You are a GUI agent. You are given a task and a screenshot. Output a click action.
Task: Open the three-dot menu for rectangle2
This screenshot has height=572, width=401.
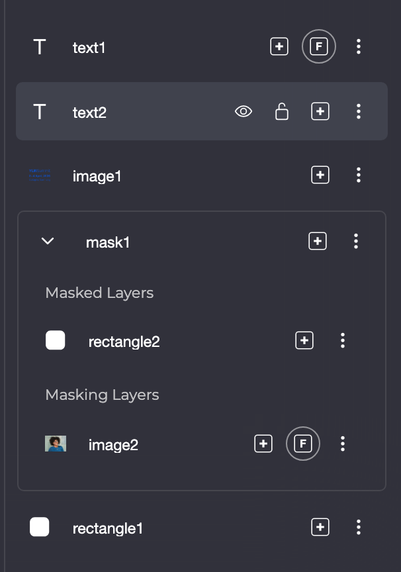pyautogui.click(x=343, y=340)
